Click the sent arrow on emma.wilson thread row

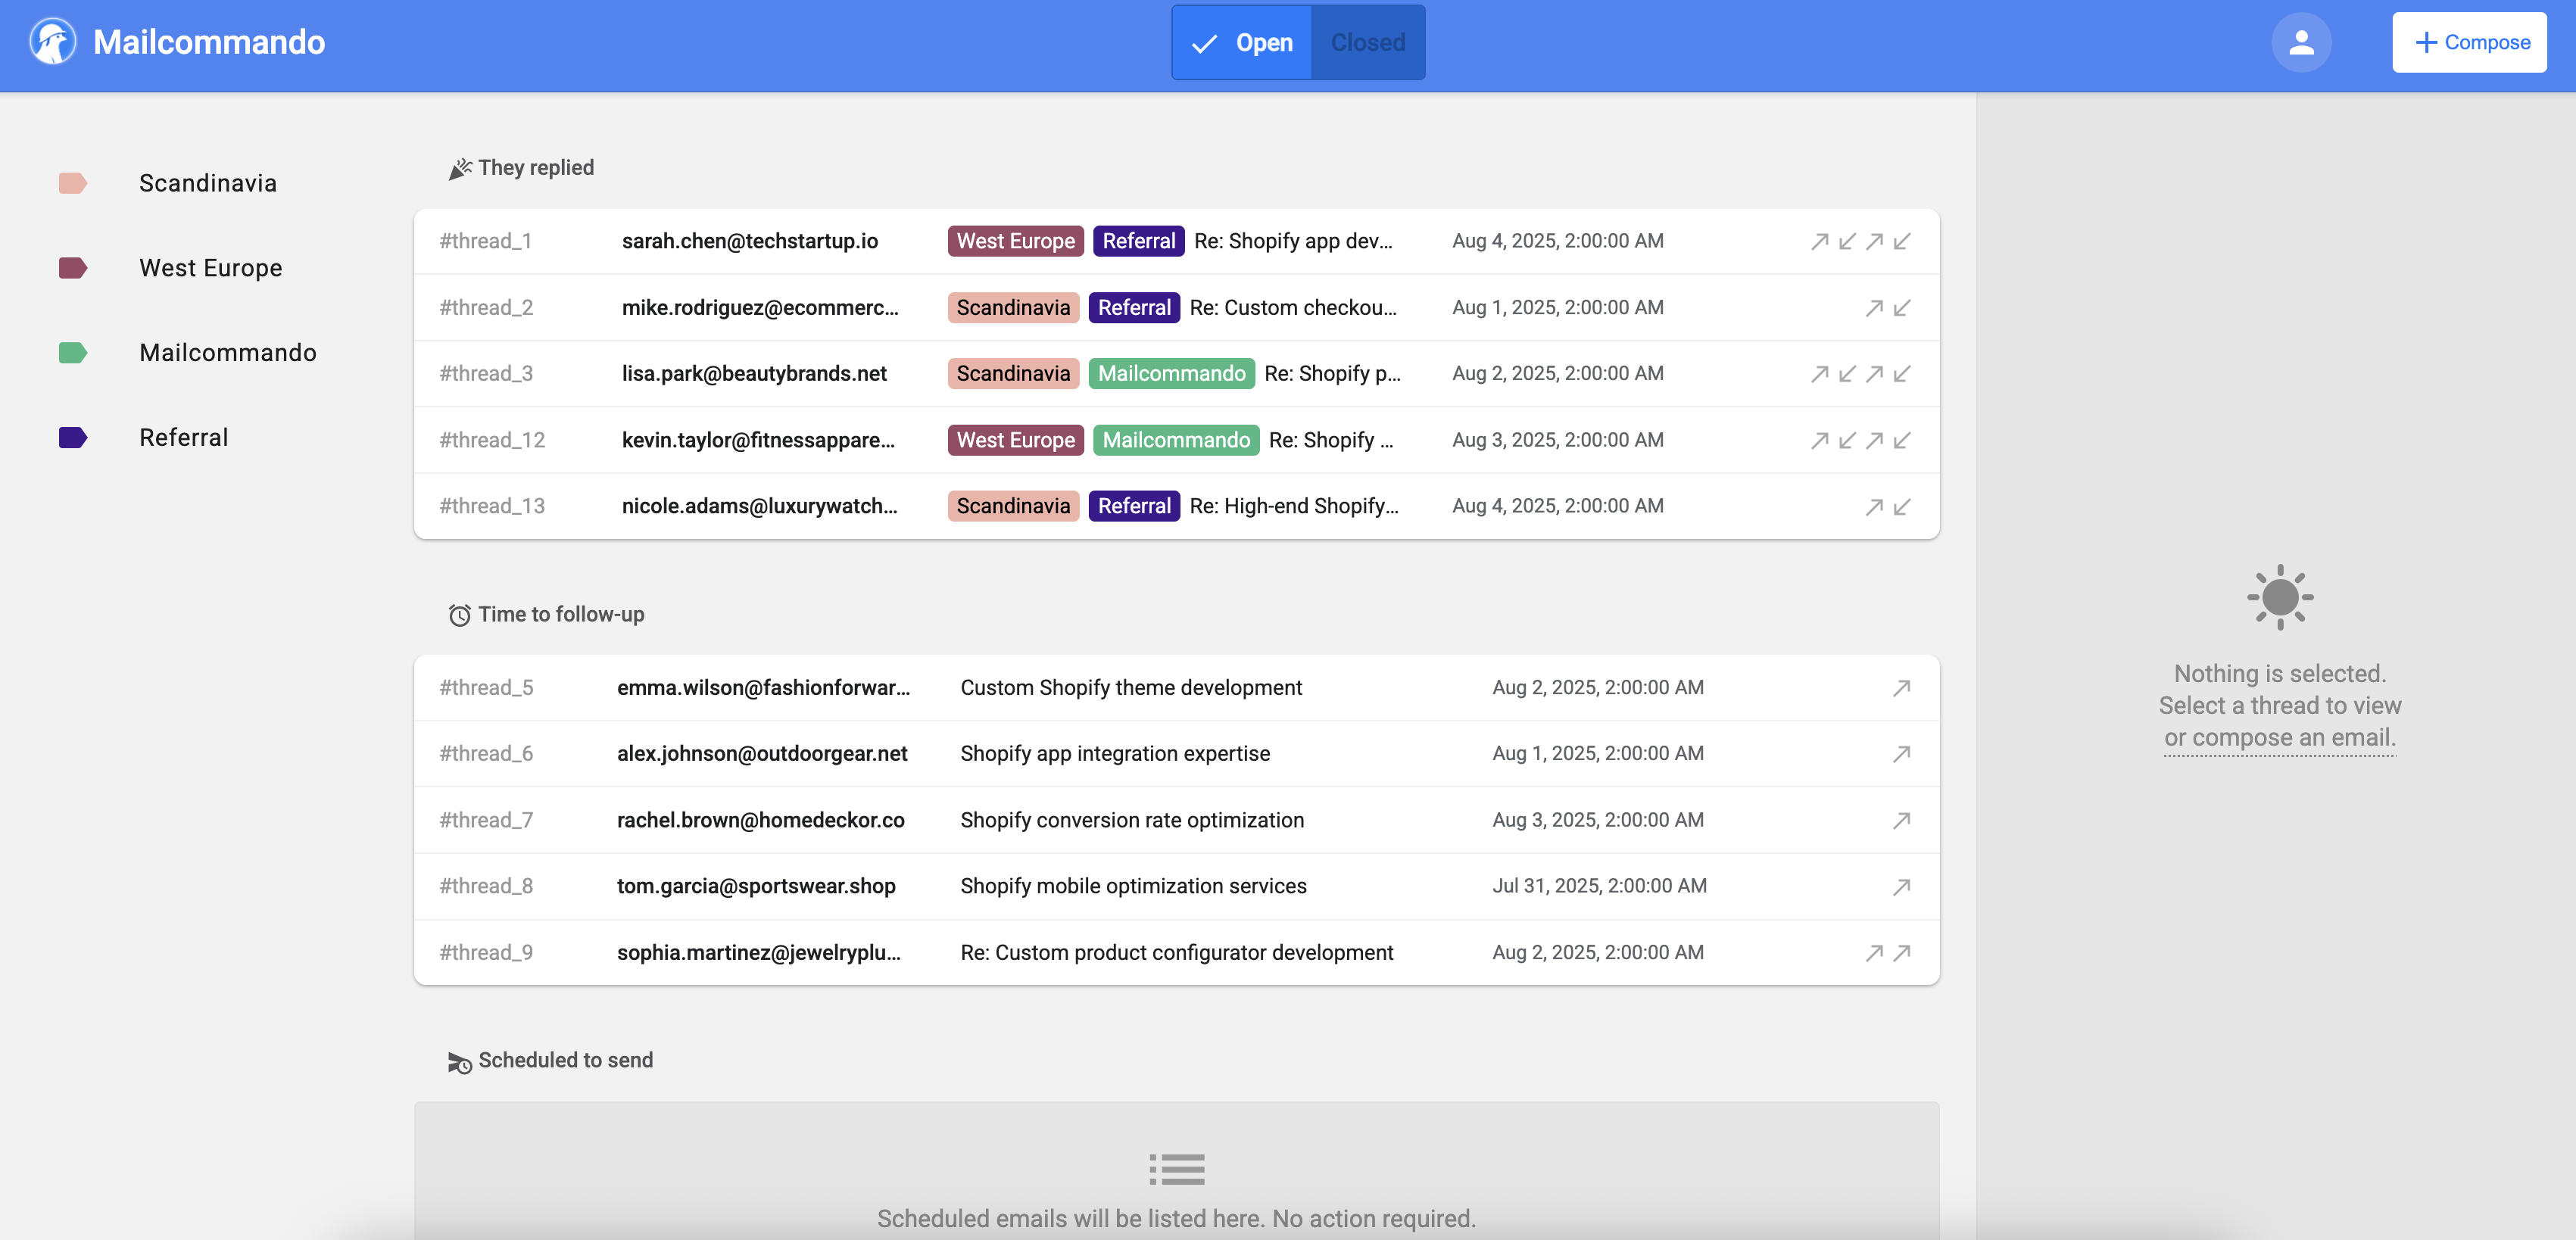tap(1901, 688)
